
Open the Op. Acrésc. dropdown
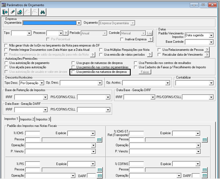pos(168,83)
